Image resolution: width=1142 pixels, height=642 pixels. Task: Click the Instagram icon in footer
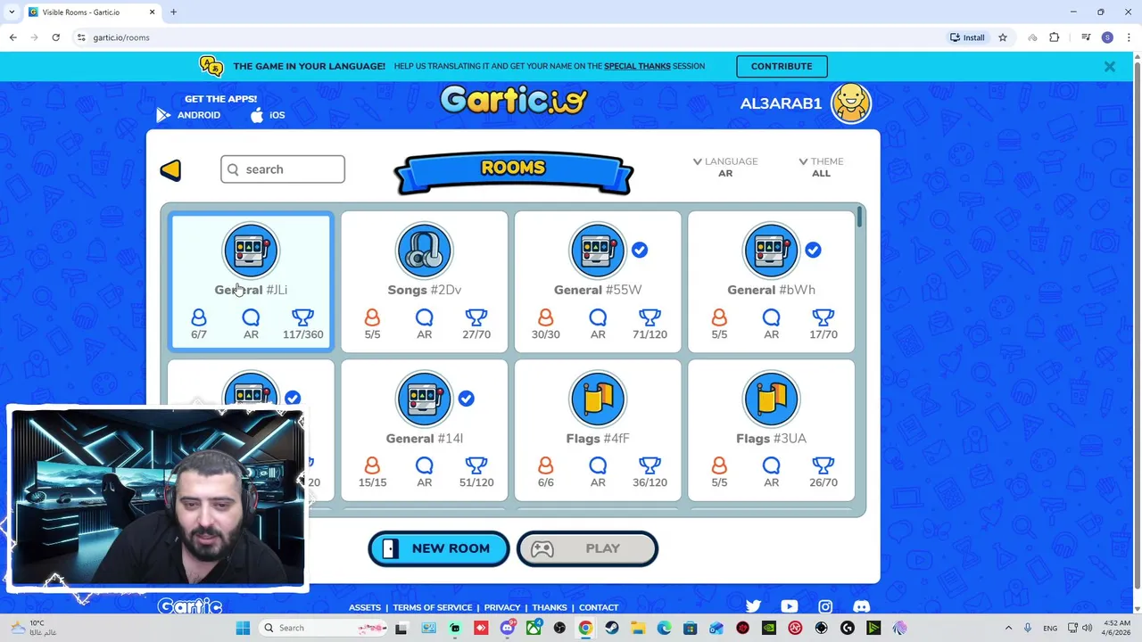tap(825, 606)
